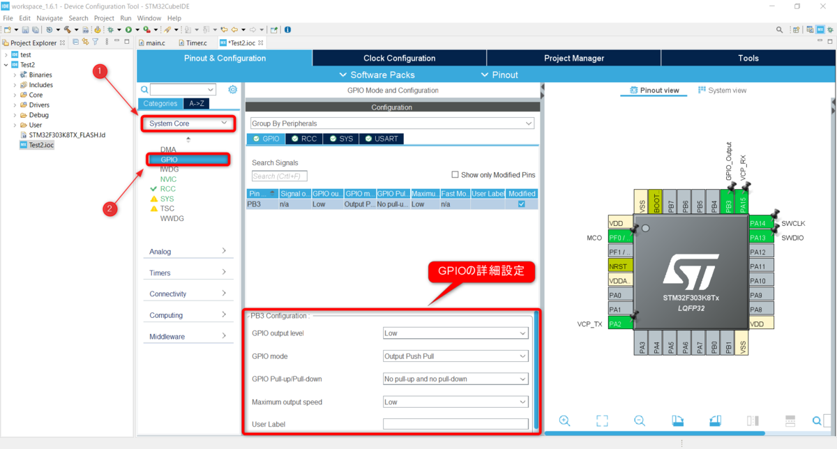837x449 pixels.
Task: Expand the Computing category
Action: pyautogui.click(x=188, y=315)
